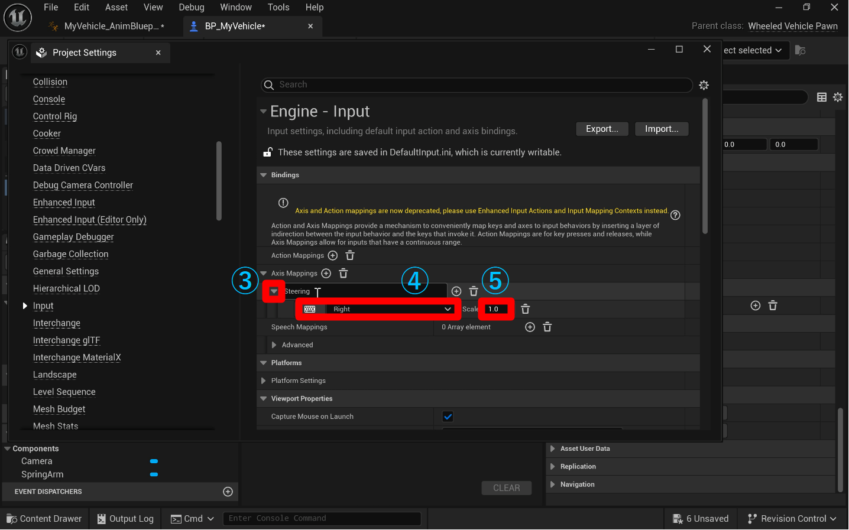Image resolution: width=849 pixels, height=530 pixels.
Task: Open the Tools menu
Action: point(278,7)
